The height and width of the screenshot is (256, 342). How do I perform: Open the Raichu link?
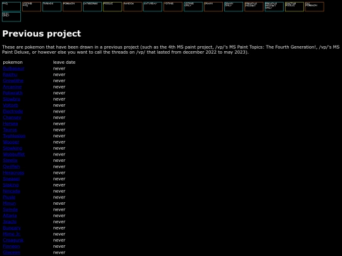point(10,75)
